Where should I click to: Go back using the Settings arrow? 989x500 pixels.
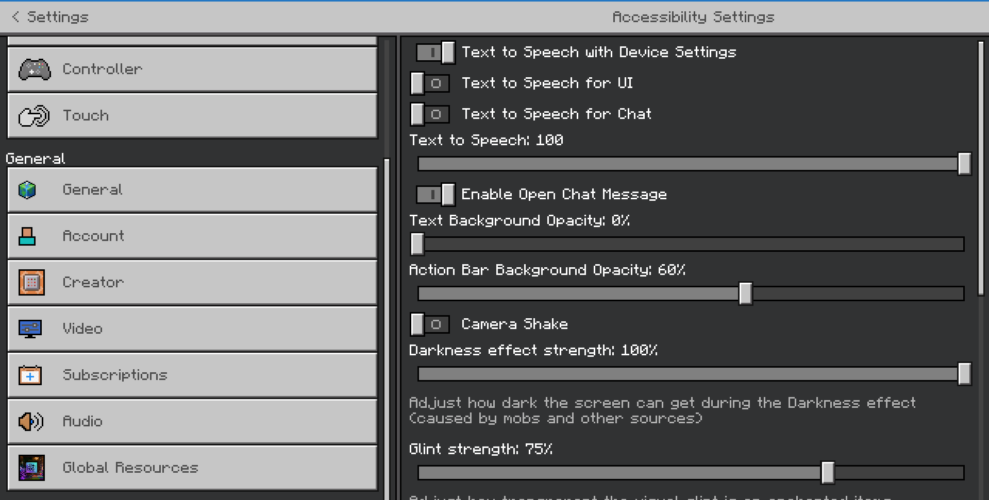click(x=16, y=17)
